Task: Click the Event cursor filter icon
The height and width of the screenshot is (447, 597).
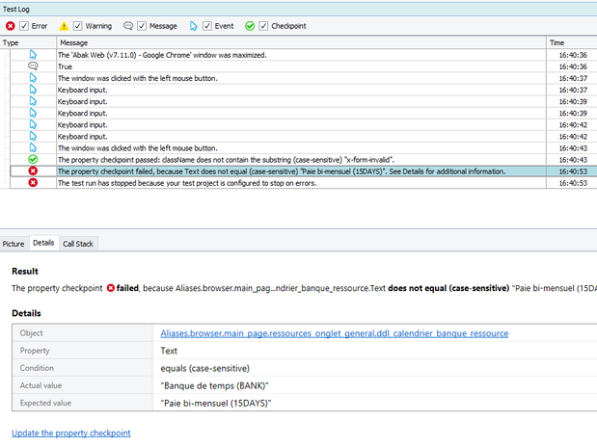Action: [x=193, y=26]
